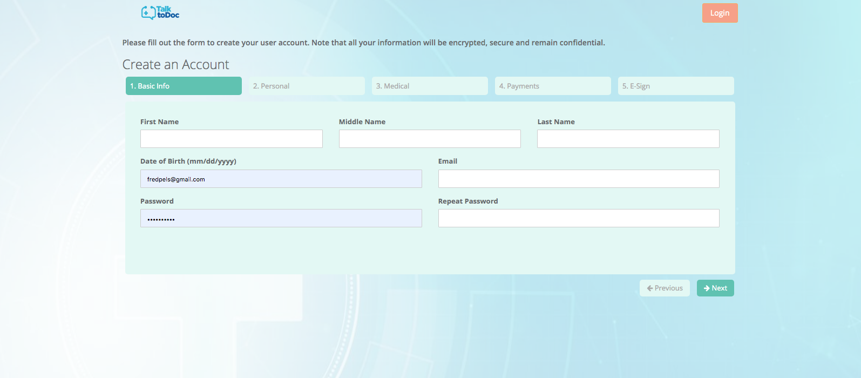Screen dimensions: 861x378
Task: Click into the Middle Name field
Action: [430, 139]
